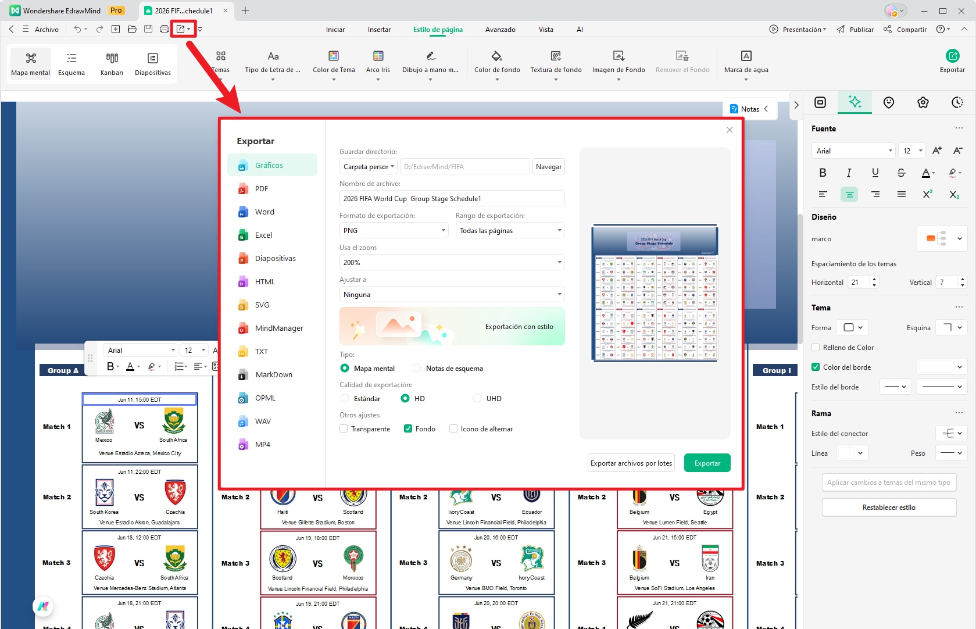Open the Línea color swatch
Viewport: 976px width, 629px height.
pyautogui.click(x=852, y=453)
